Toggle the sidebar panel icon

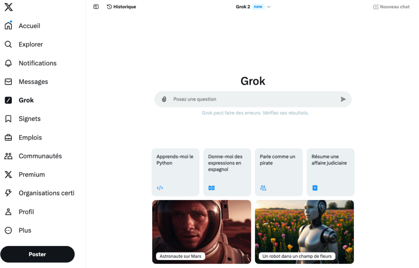click(96, 7)
